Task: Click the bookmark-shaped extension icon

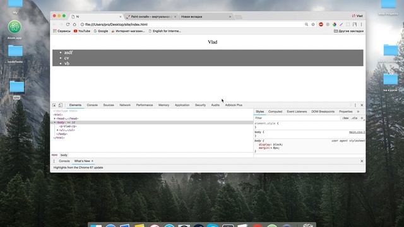Action: click(355, 25)
